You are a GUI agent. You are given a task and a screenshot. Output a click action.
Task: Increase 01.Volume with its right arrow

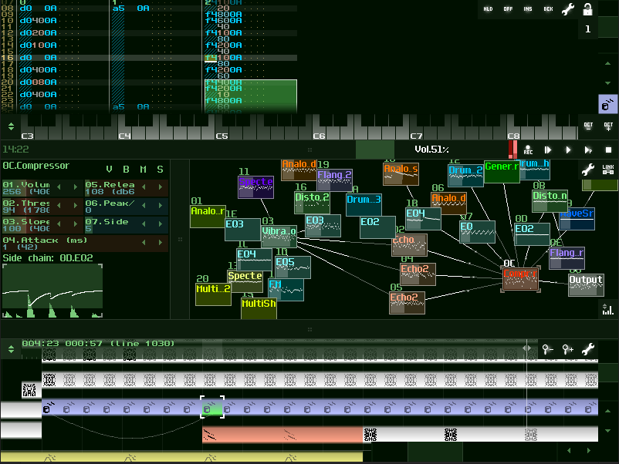tap(76, 187)
